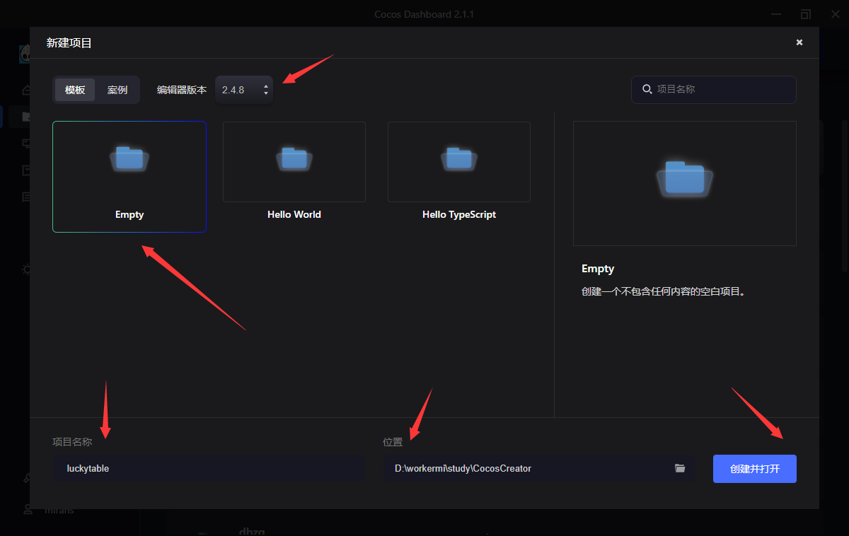Maximize the Cocos Dashboard window
This screenshot has height=536, width=849.
click(806, 14)
